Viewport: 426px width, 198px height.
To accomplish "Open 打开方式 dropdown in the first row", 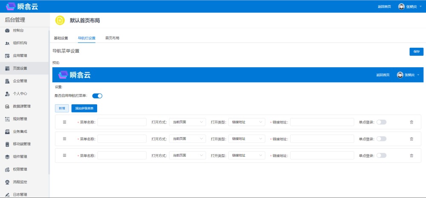I will 187,122.
